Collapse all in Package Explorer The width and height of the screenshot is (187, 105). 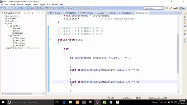click(x=25, y=13)
